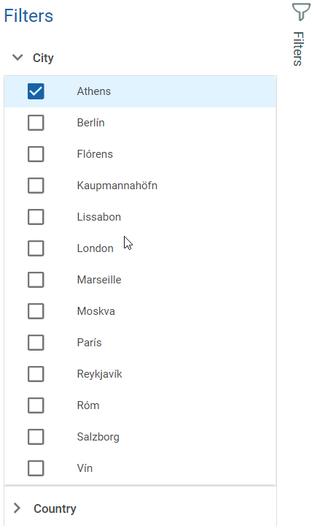Click the funnel filter icon
The width and height of the screenshot is (312, 526).
pyautogui.click(x=301, y=12)
